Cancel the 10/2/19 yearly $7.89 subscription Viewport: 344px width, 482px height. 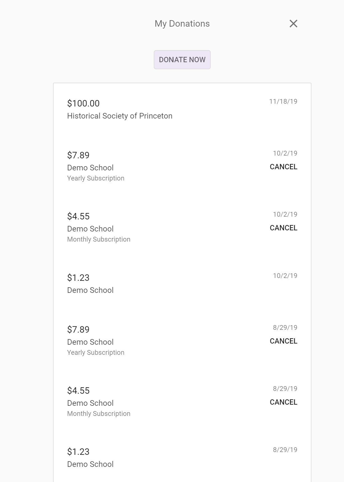tap(283, 167)
